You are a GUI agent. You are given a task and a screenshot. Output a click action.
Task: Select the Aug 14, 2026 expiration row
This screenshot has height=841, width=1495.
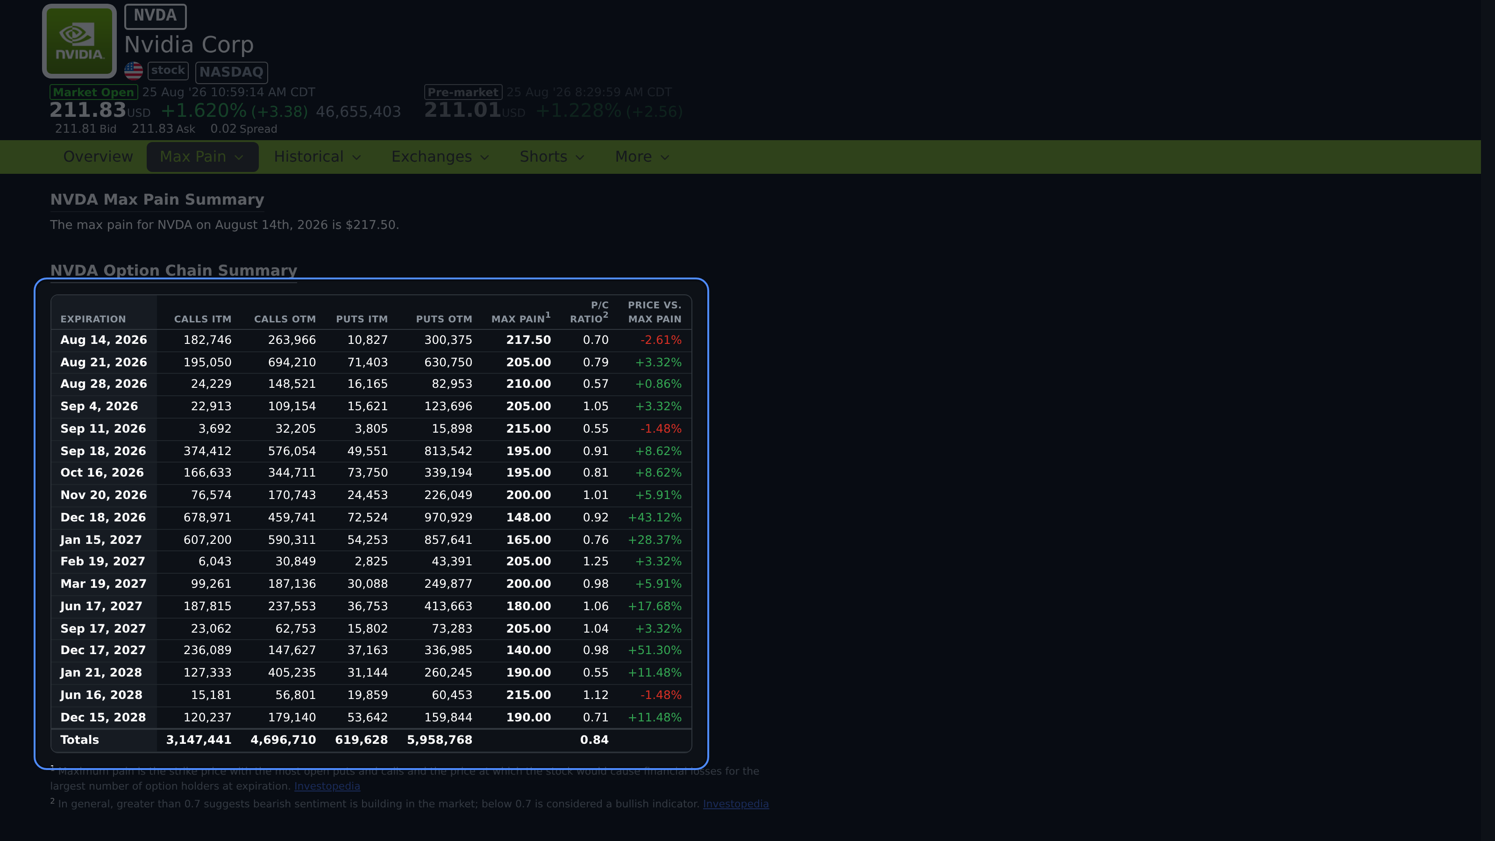371,340
